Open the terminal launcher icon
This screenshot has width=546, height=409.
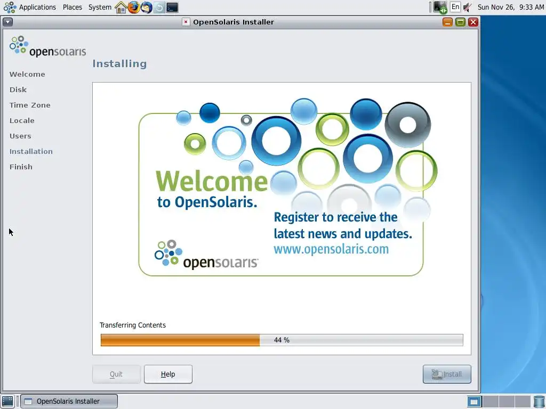click(172, 7)
